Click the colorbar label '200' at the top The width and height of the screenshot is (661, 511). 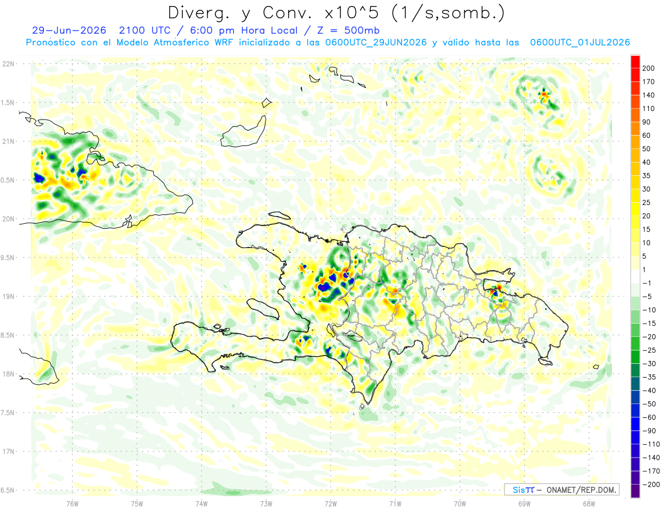649,68
